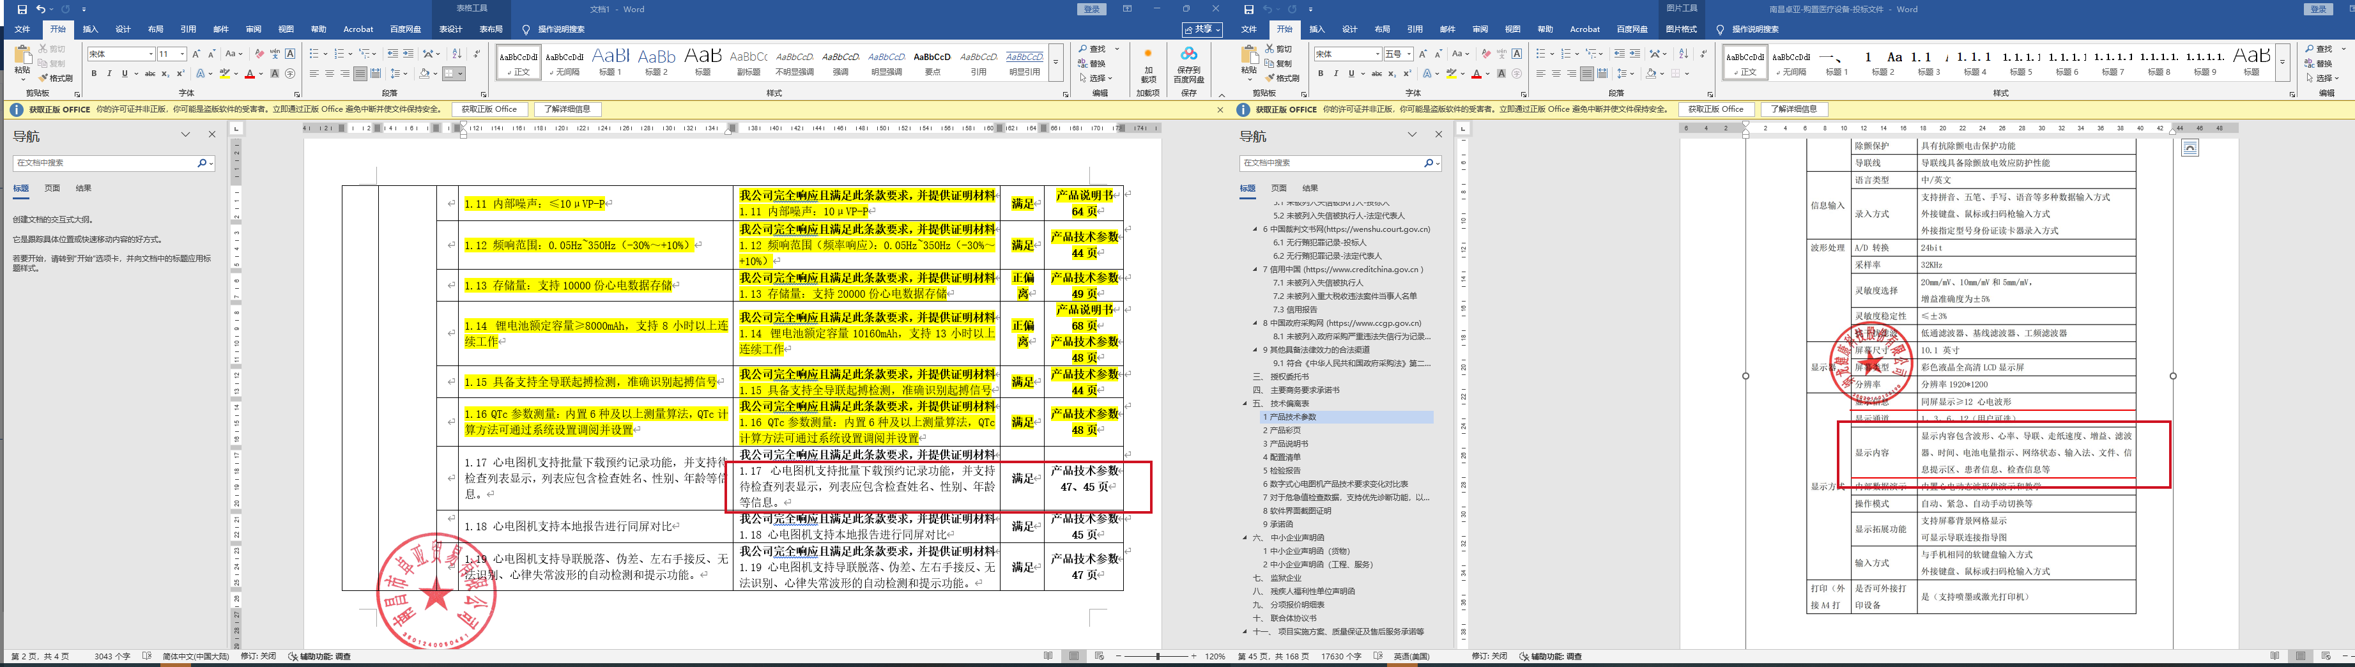2355x667 pixels.
Task: Click Format Painter 格式刷 in the left window
Action: (56, 79)
